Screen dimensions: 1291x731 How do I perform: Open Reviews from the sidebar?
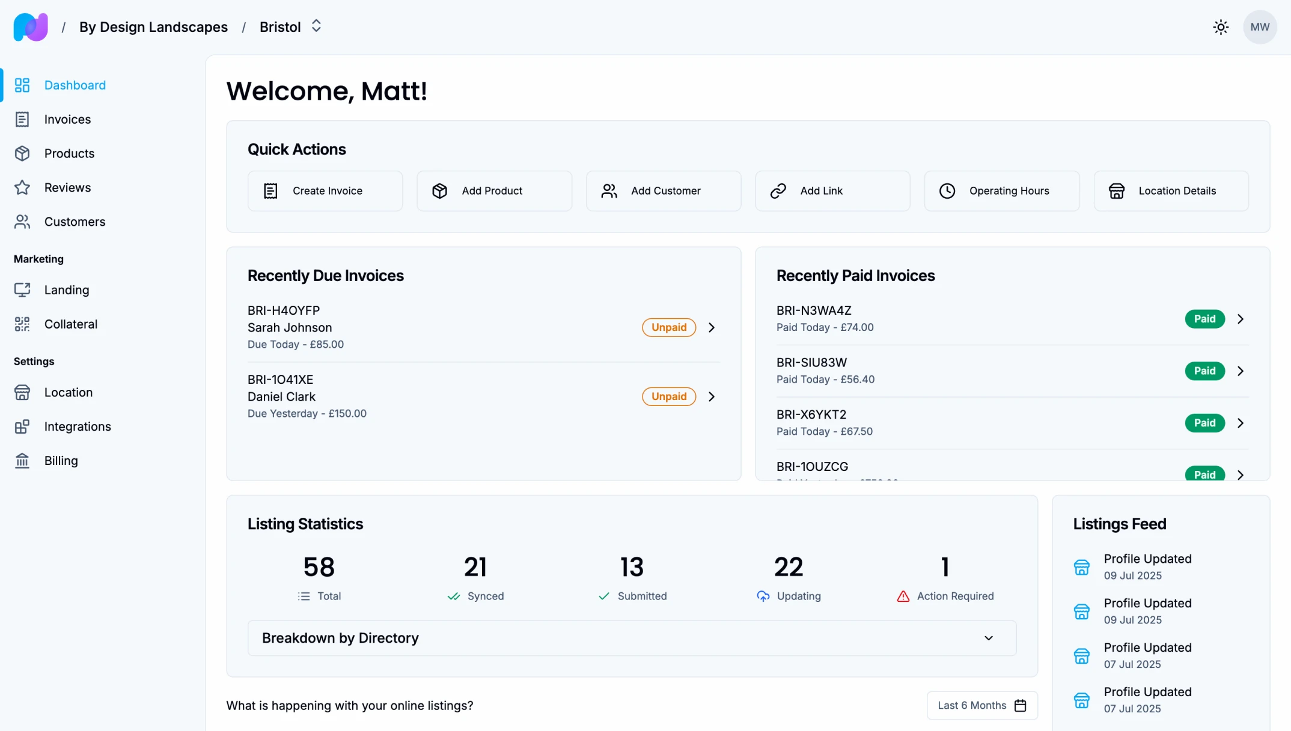pyautogui.click(x=67, y=188)
